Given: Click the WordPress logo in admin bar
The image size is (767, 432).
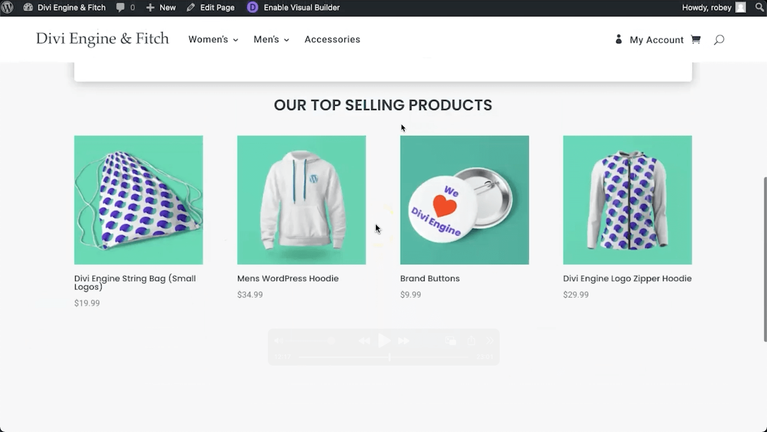Looking at the screenshot, I should pyautogui.click(x=8, y=8).
